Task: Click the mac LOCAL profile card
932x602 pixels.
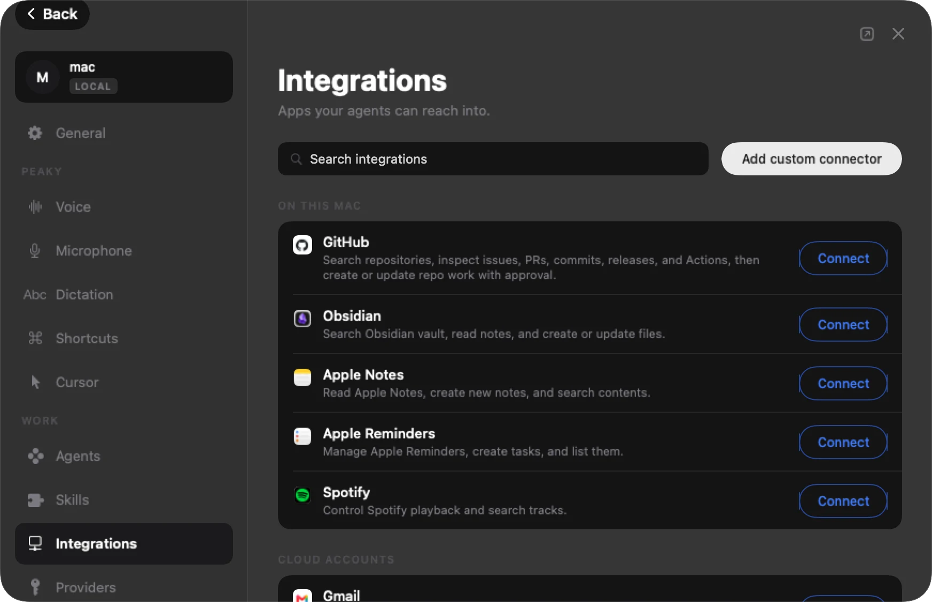Action: point(124,77)
